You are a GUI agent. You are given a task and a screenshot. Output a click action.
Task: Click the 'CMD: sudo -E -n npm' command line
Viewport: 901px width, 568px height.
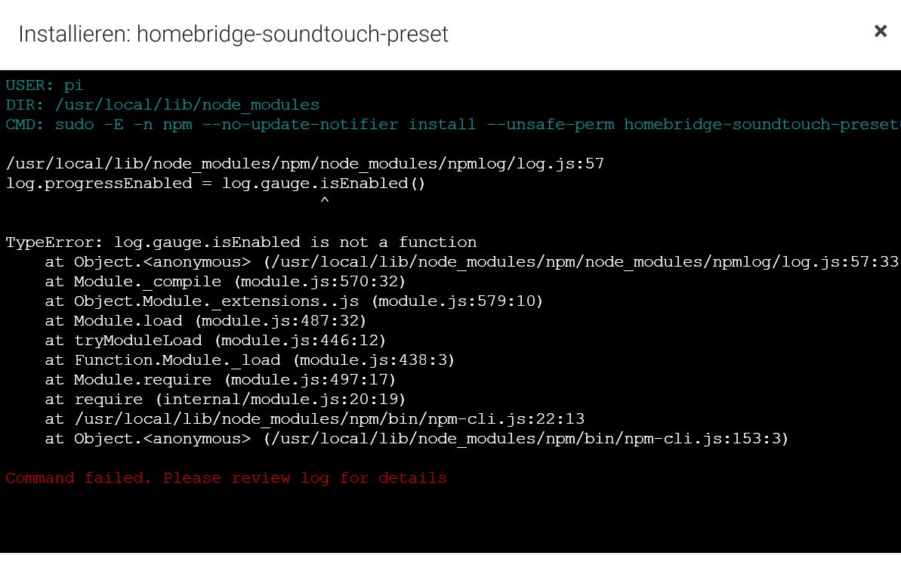tap(452, 125)
